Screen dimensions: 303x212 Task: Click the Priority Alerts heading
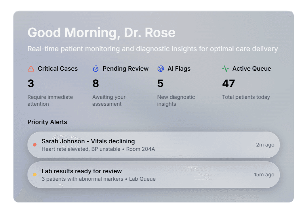tap(47, 122)
